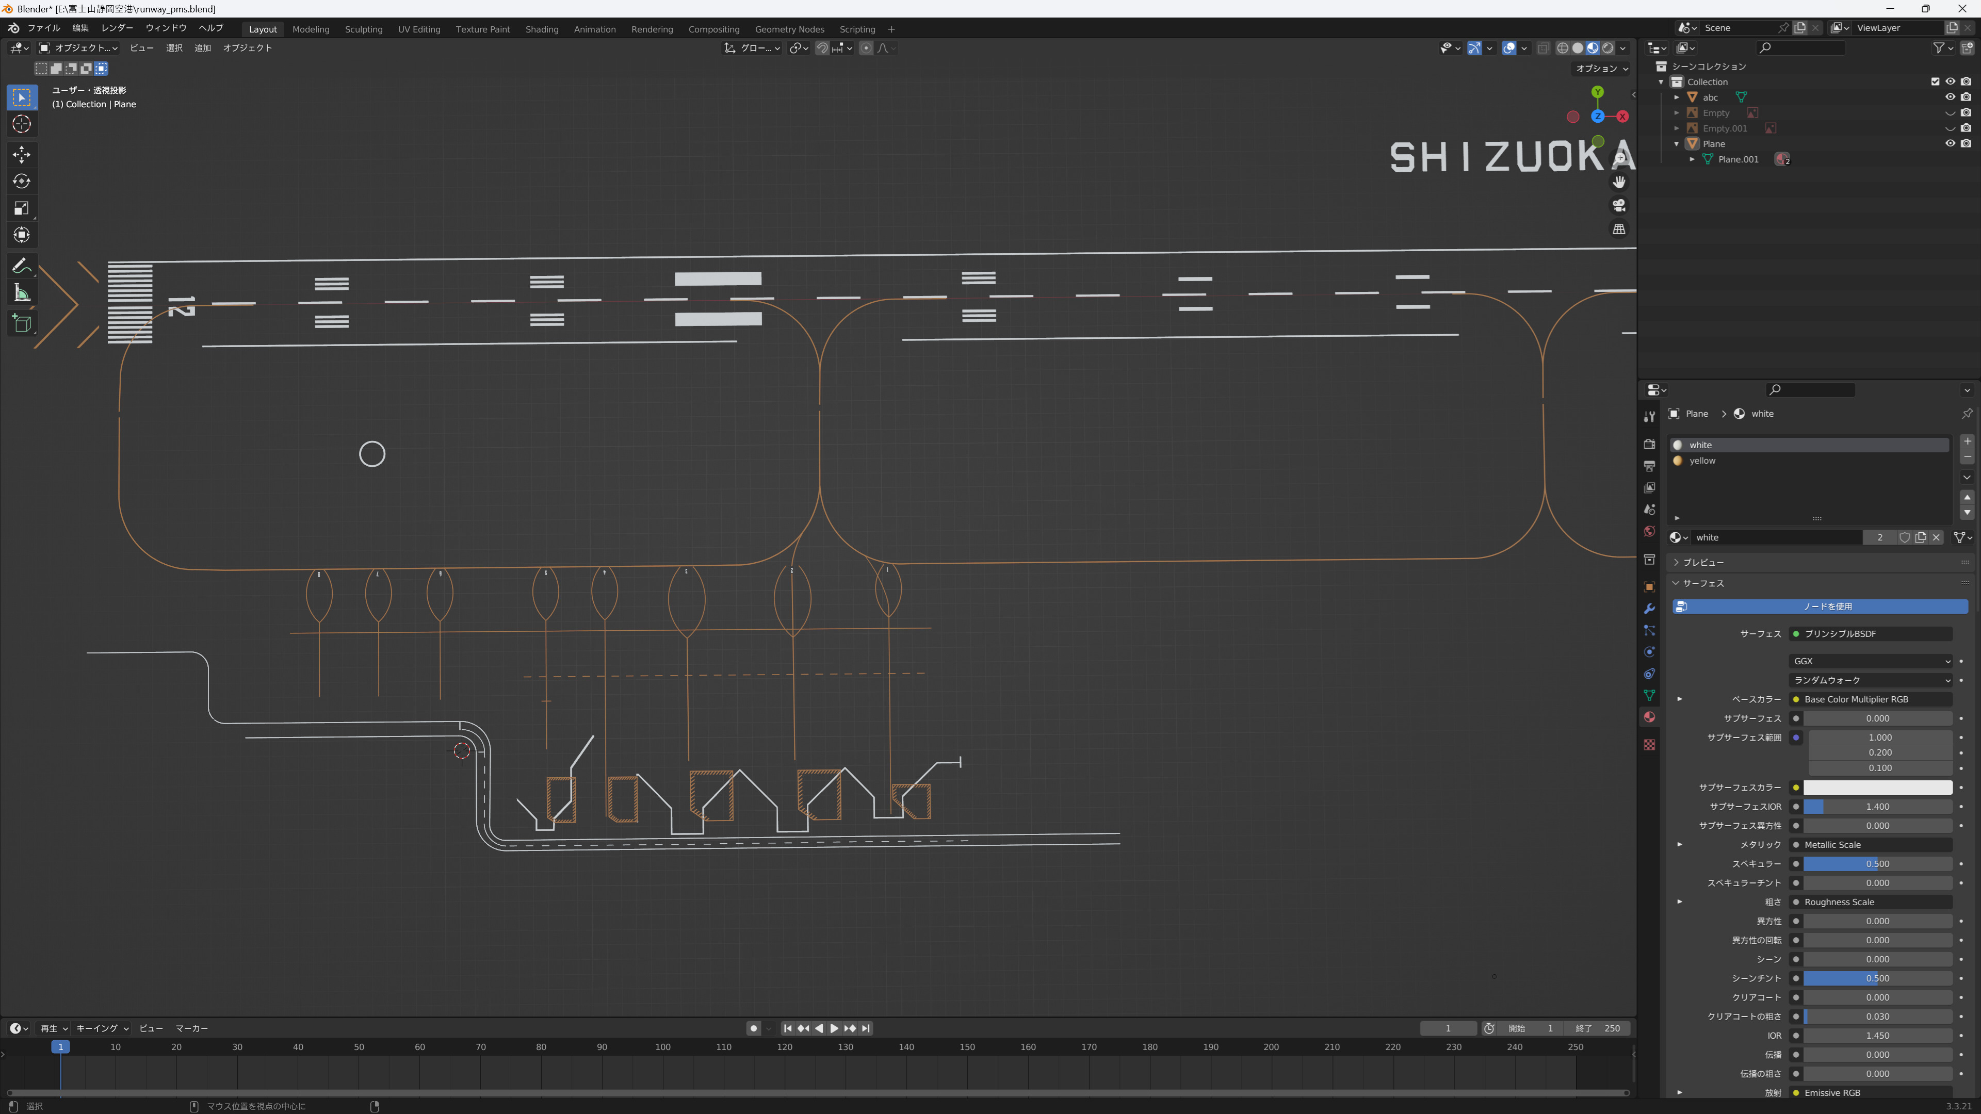Activate the Scale tool

click(22, 208)
